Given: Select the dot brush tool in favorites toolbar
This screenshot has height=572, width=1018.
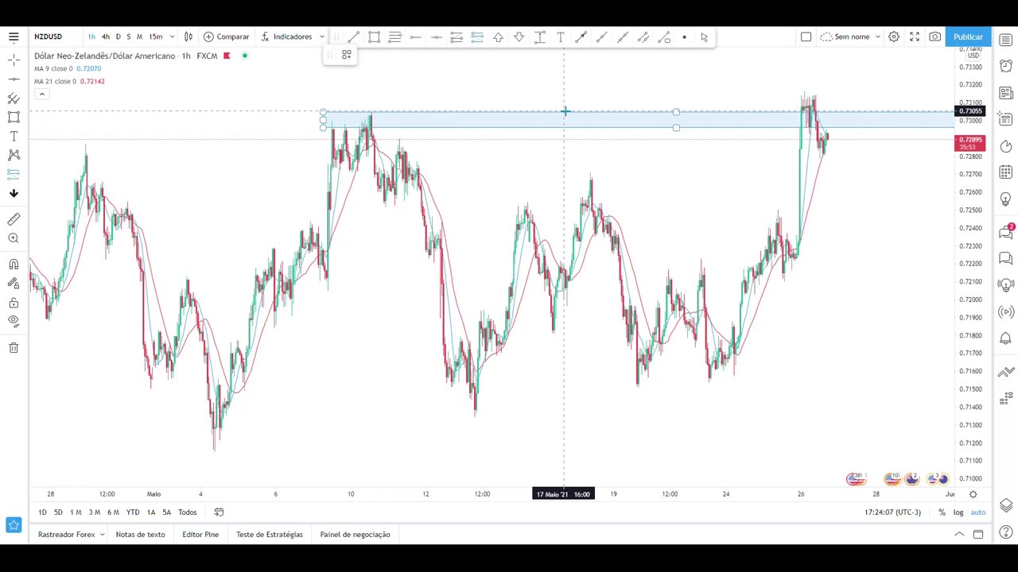Looking at the screenshot, I should pos(684,37).
